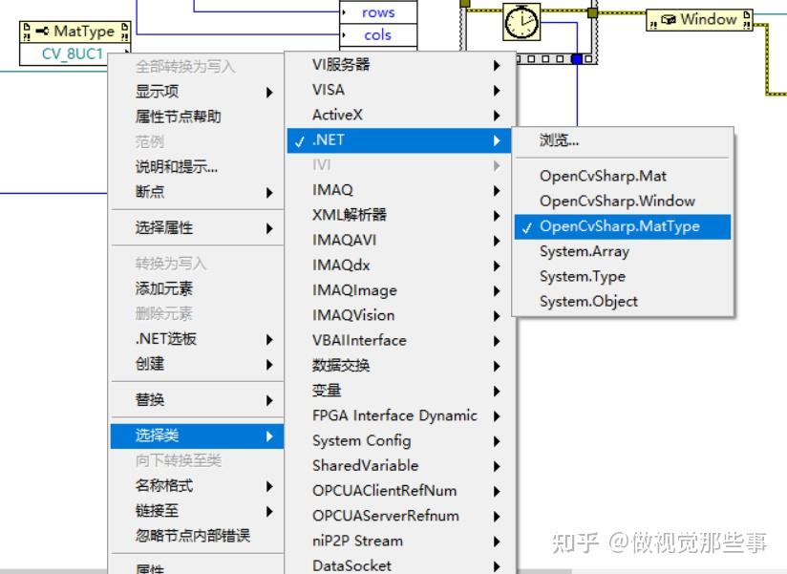
Task: Select System.Object class
Action: (623, 302)
